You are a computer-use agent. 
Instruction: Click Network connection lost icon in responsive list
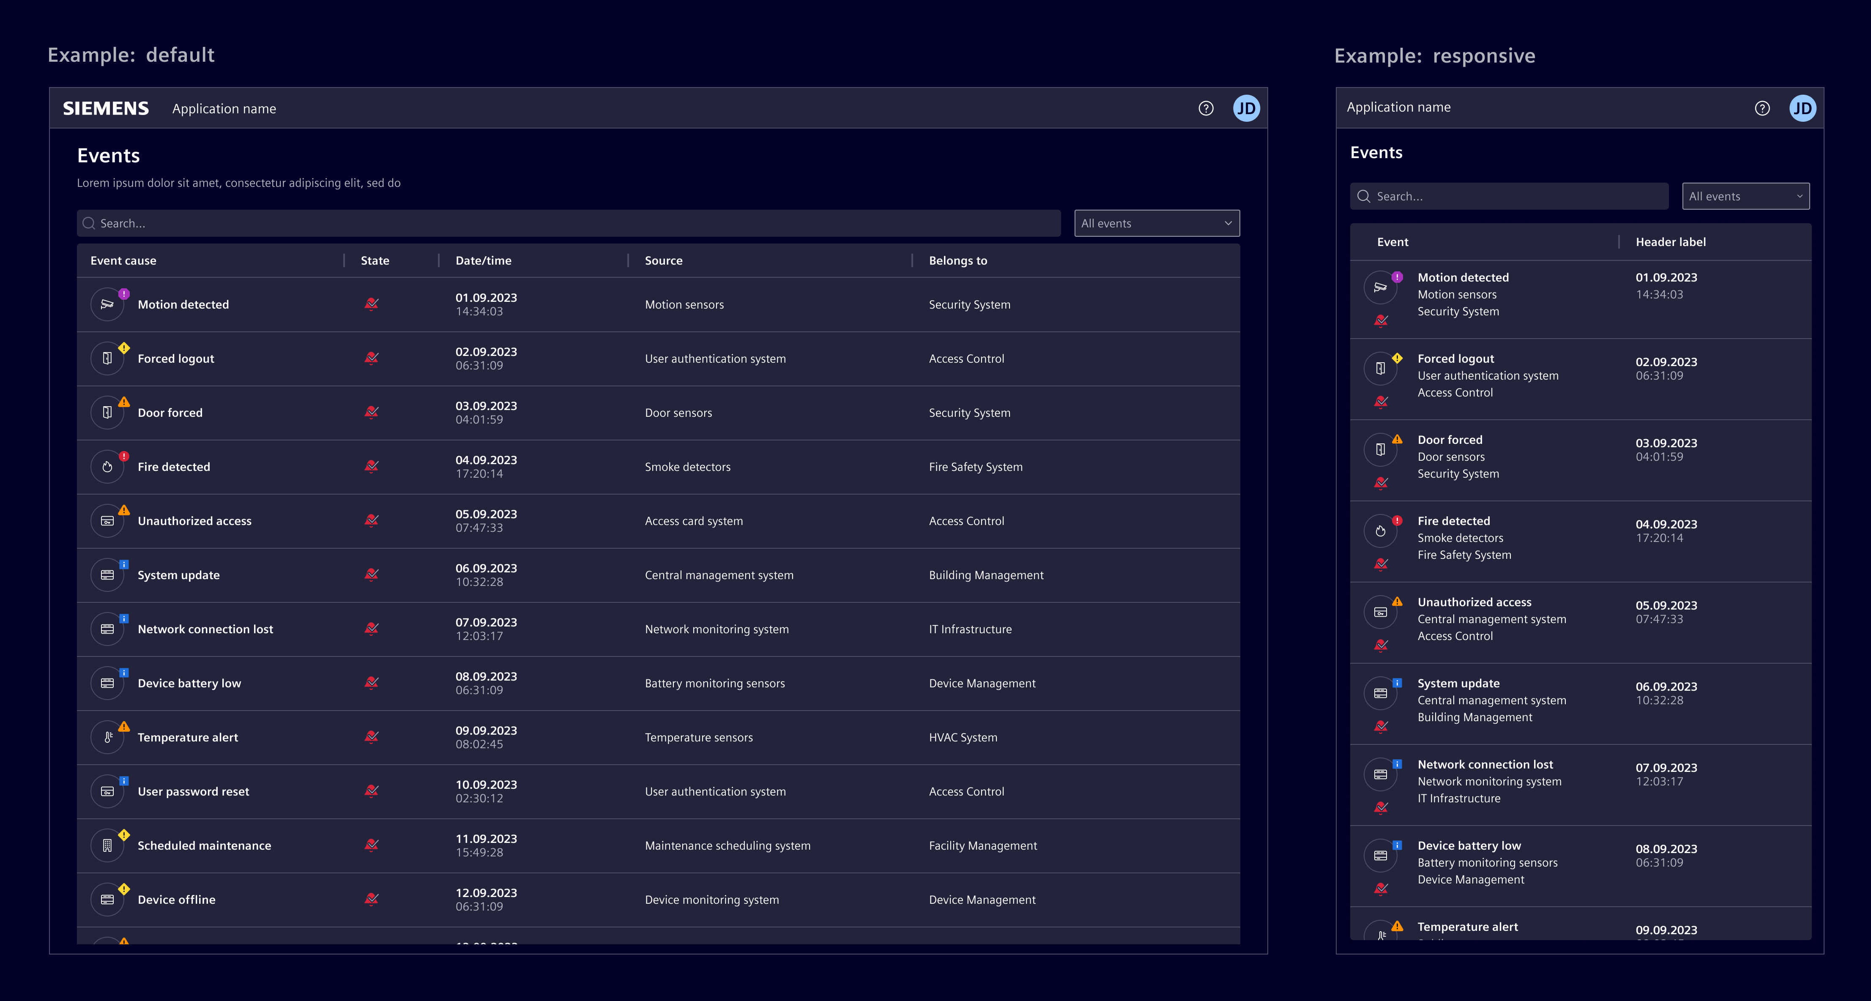click(x=1381, y=774)
